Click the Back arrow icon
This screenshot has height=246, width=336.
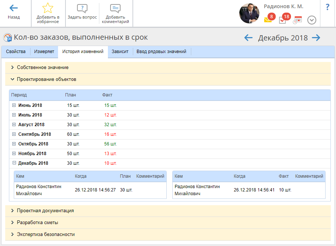tap(14, 8)
